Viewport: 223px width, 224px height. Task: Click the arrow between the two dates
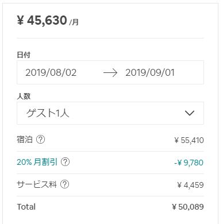110,73
